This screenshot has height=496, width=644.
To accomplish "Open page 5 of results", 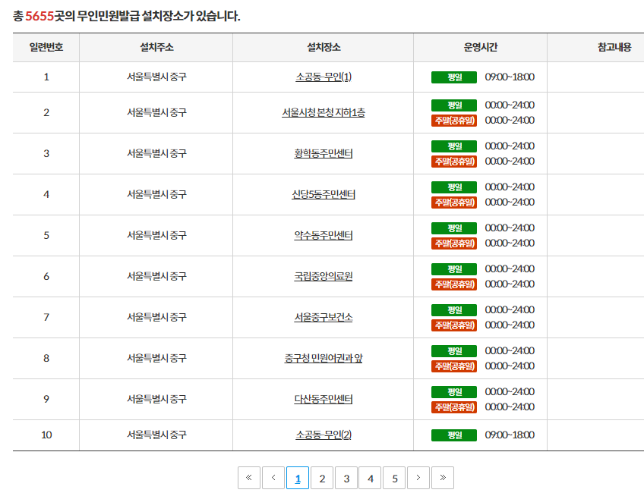I will 394,478.
